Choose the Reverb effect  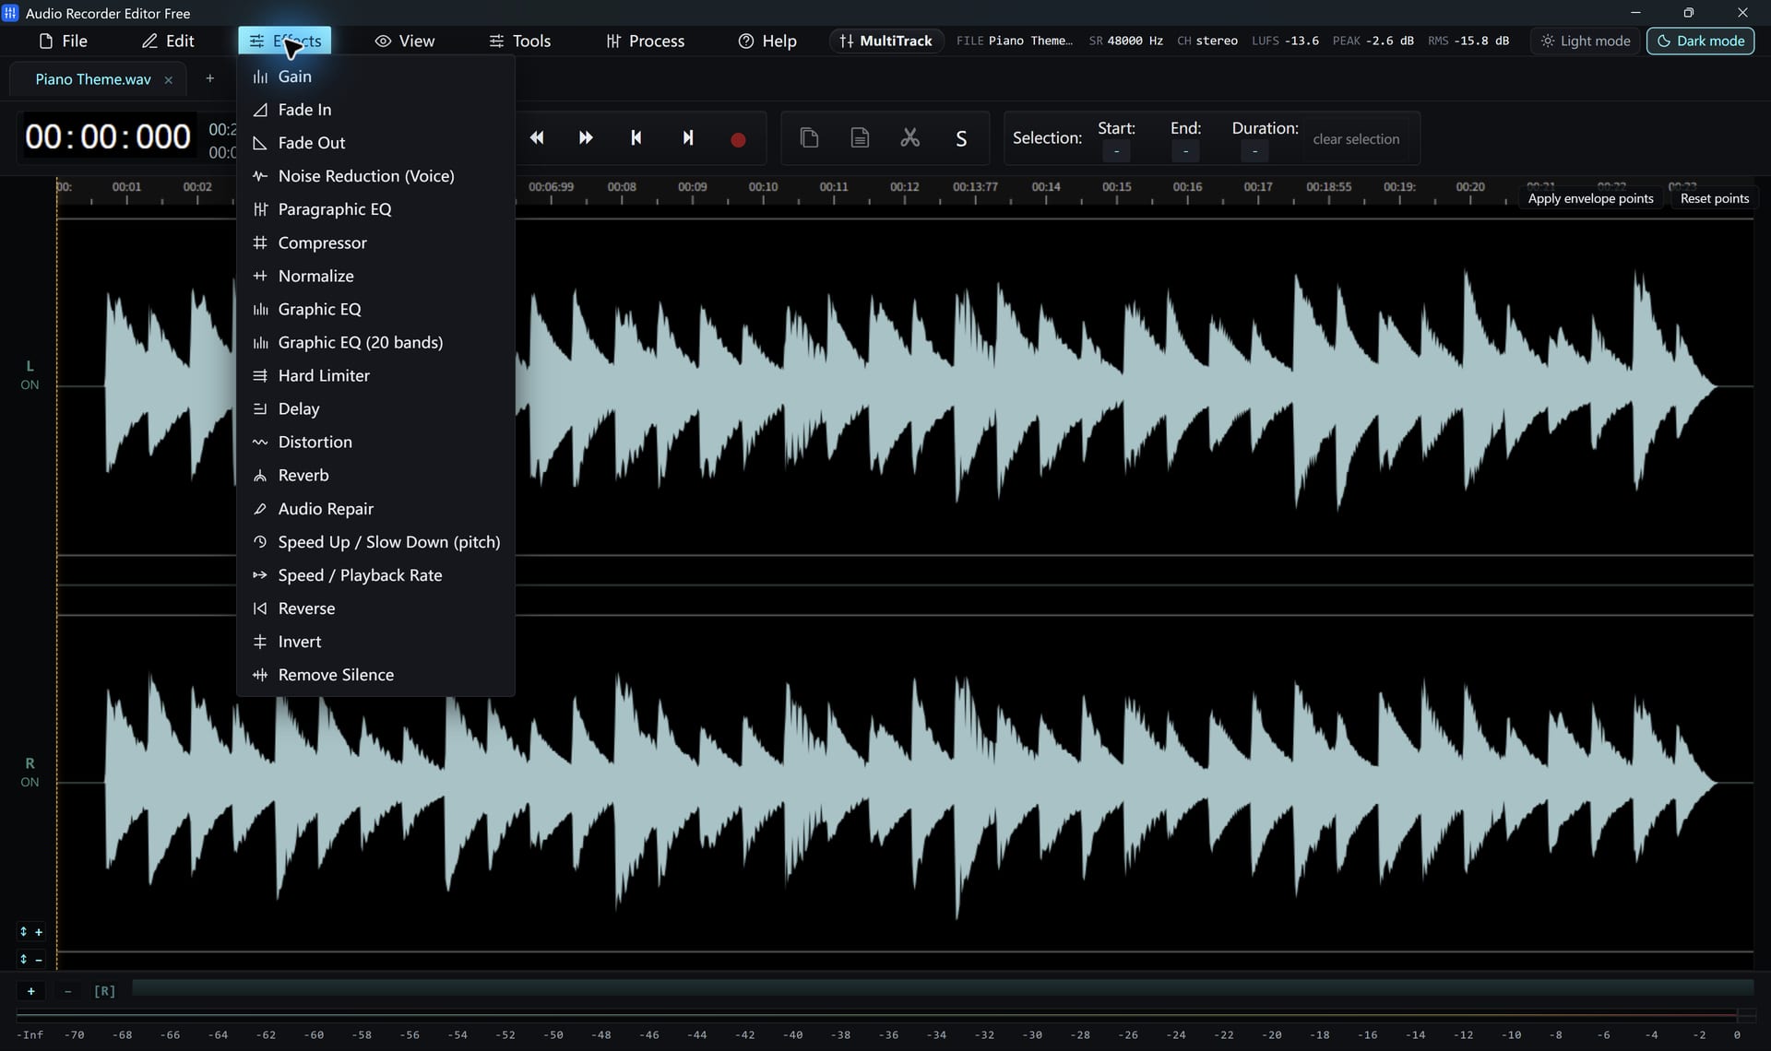pos(375,476)
